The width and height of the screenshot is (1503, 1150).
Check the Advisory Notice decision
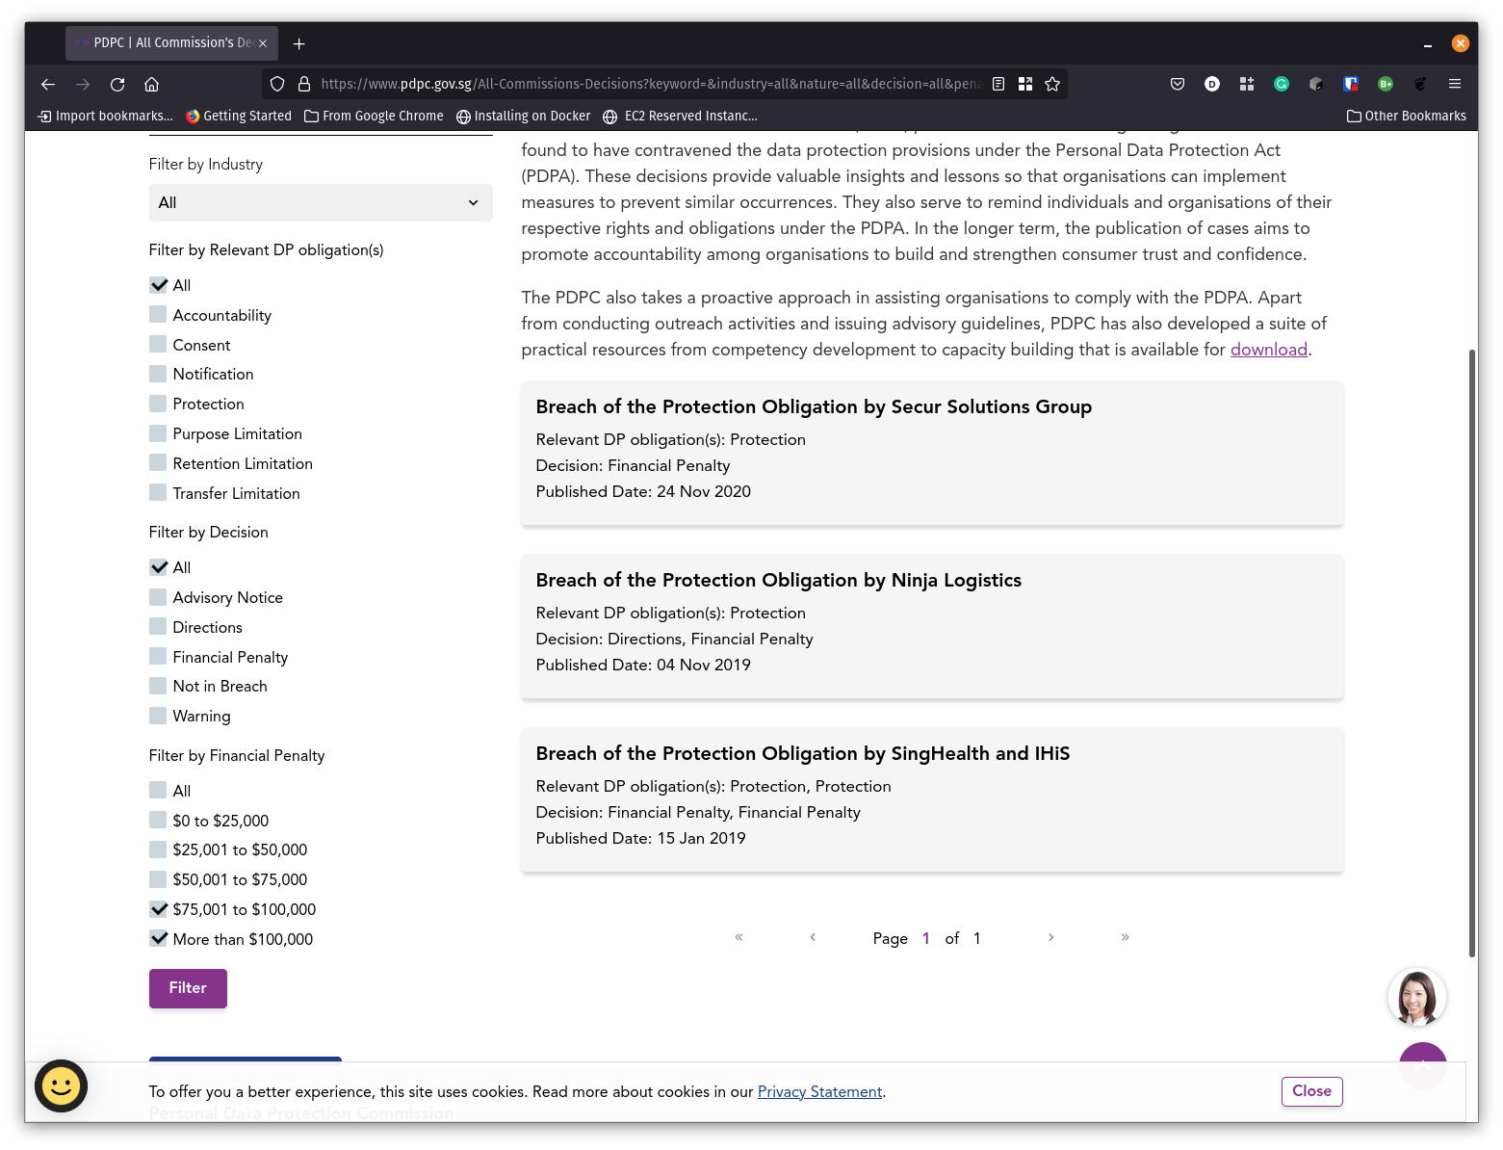pos(159,597)
